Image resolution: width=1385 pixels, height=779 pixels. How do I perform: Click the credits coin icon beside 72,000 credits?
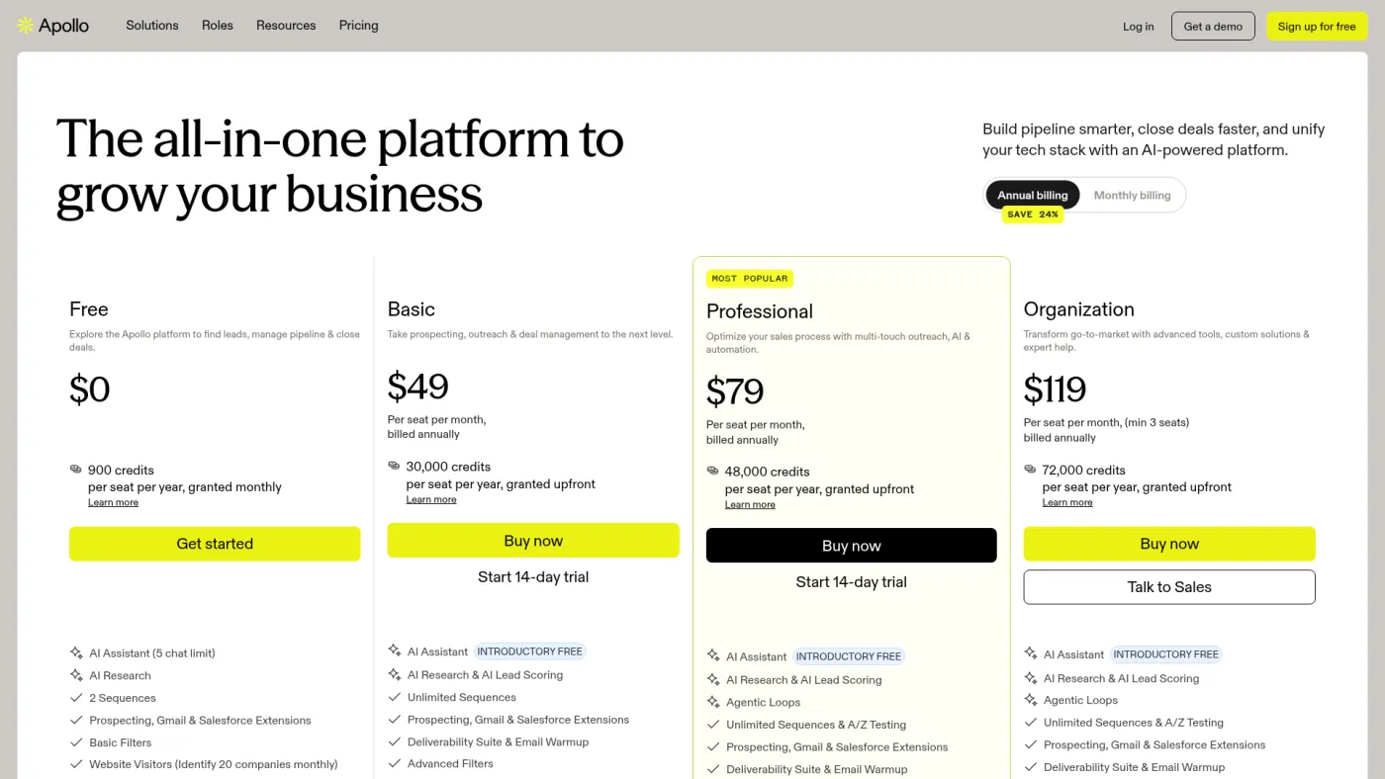click(1030, 470)
